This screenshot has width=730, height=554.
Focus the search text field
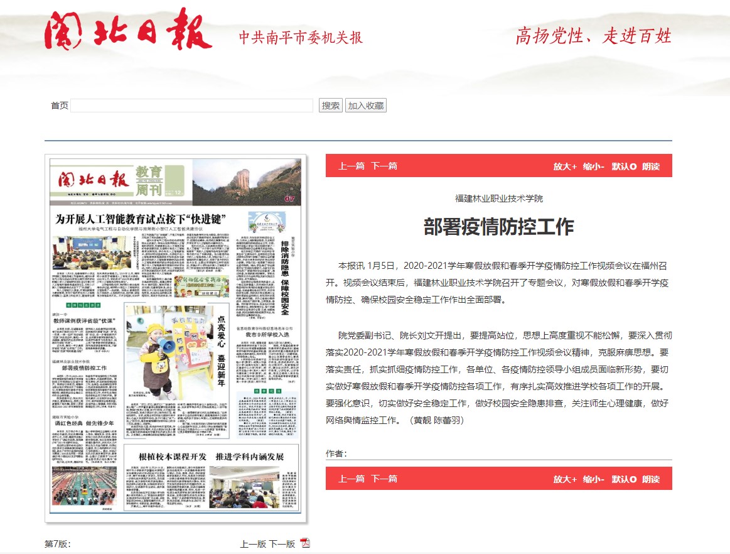[x=191, y=106]
